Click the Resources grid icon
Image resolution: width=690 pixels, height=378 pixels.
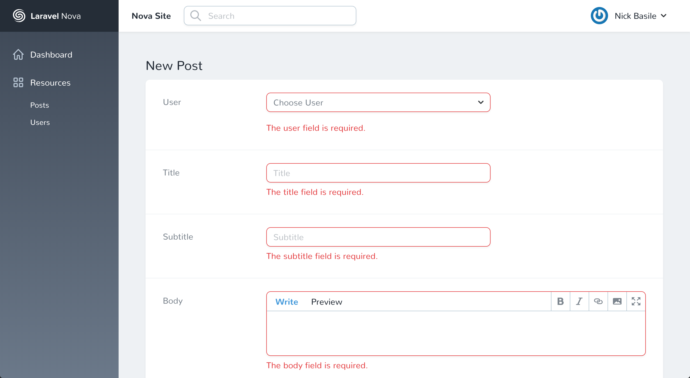pyautogui.click(x=18, y=83)
